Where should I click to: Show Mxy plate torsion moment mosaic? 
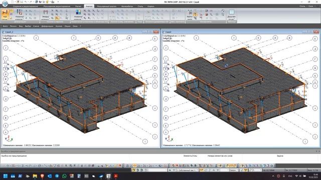pyautogui.click(x=85, y=18)
